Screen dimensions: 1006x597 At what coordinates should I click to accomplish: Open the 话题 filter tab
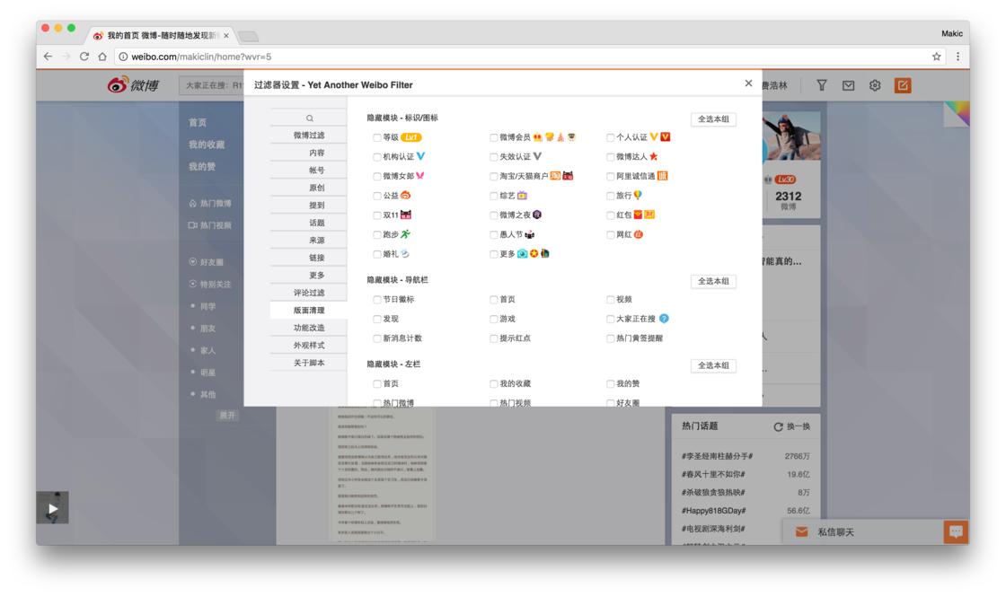(x=309, y=224)
